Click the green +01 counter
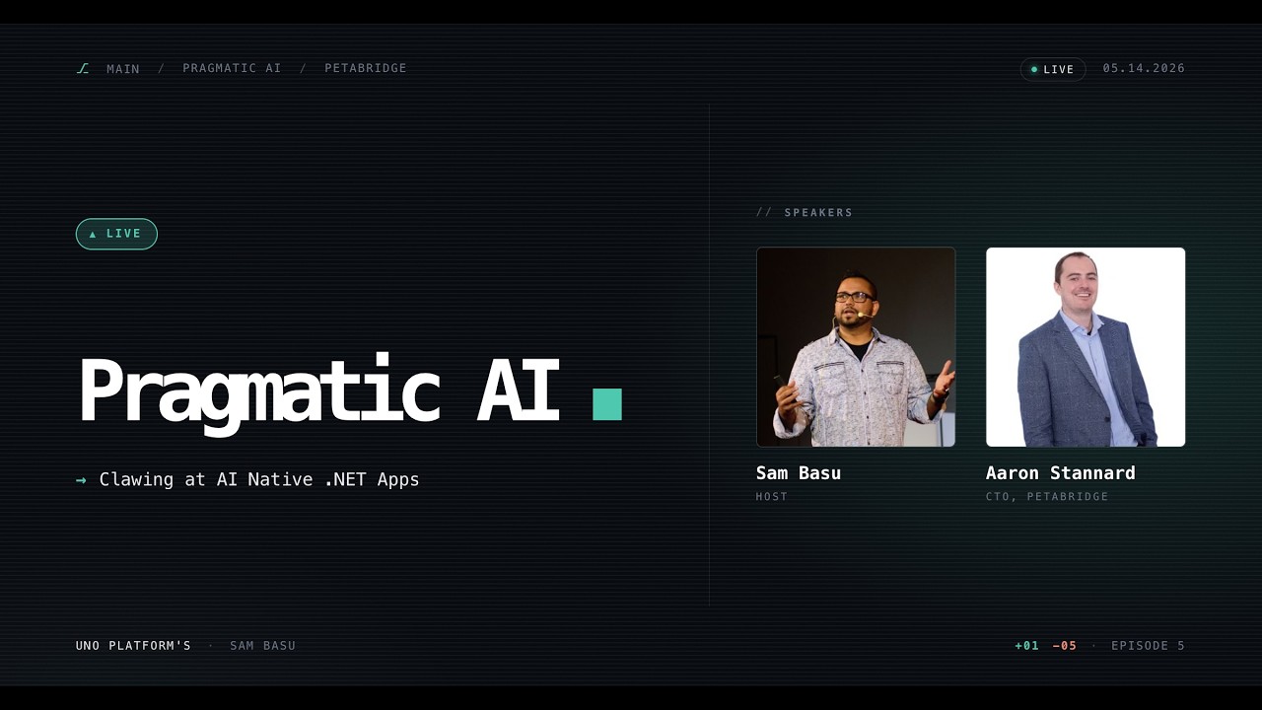Screen dimensions: 1262x710 [x=1027, y=646]
